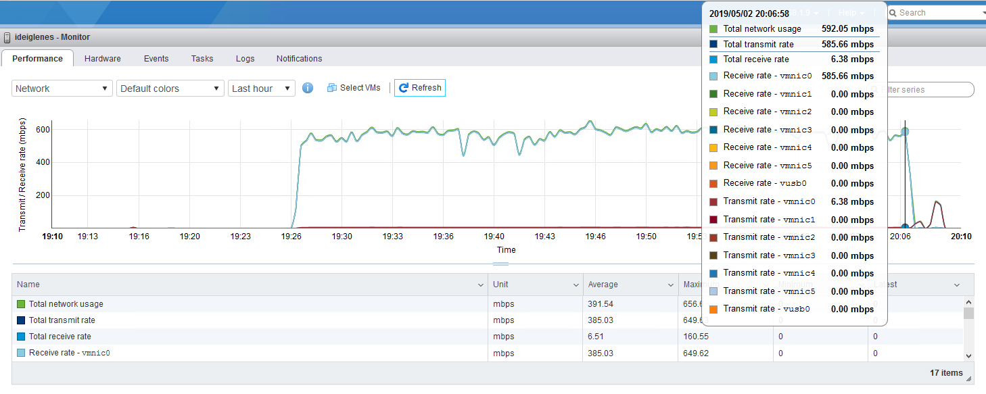This screenshot has width=986, height=394.
Task: Click the Search dropdown arrow
Action: [983, 13]
